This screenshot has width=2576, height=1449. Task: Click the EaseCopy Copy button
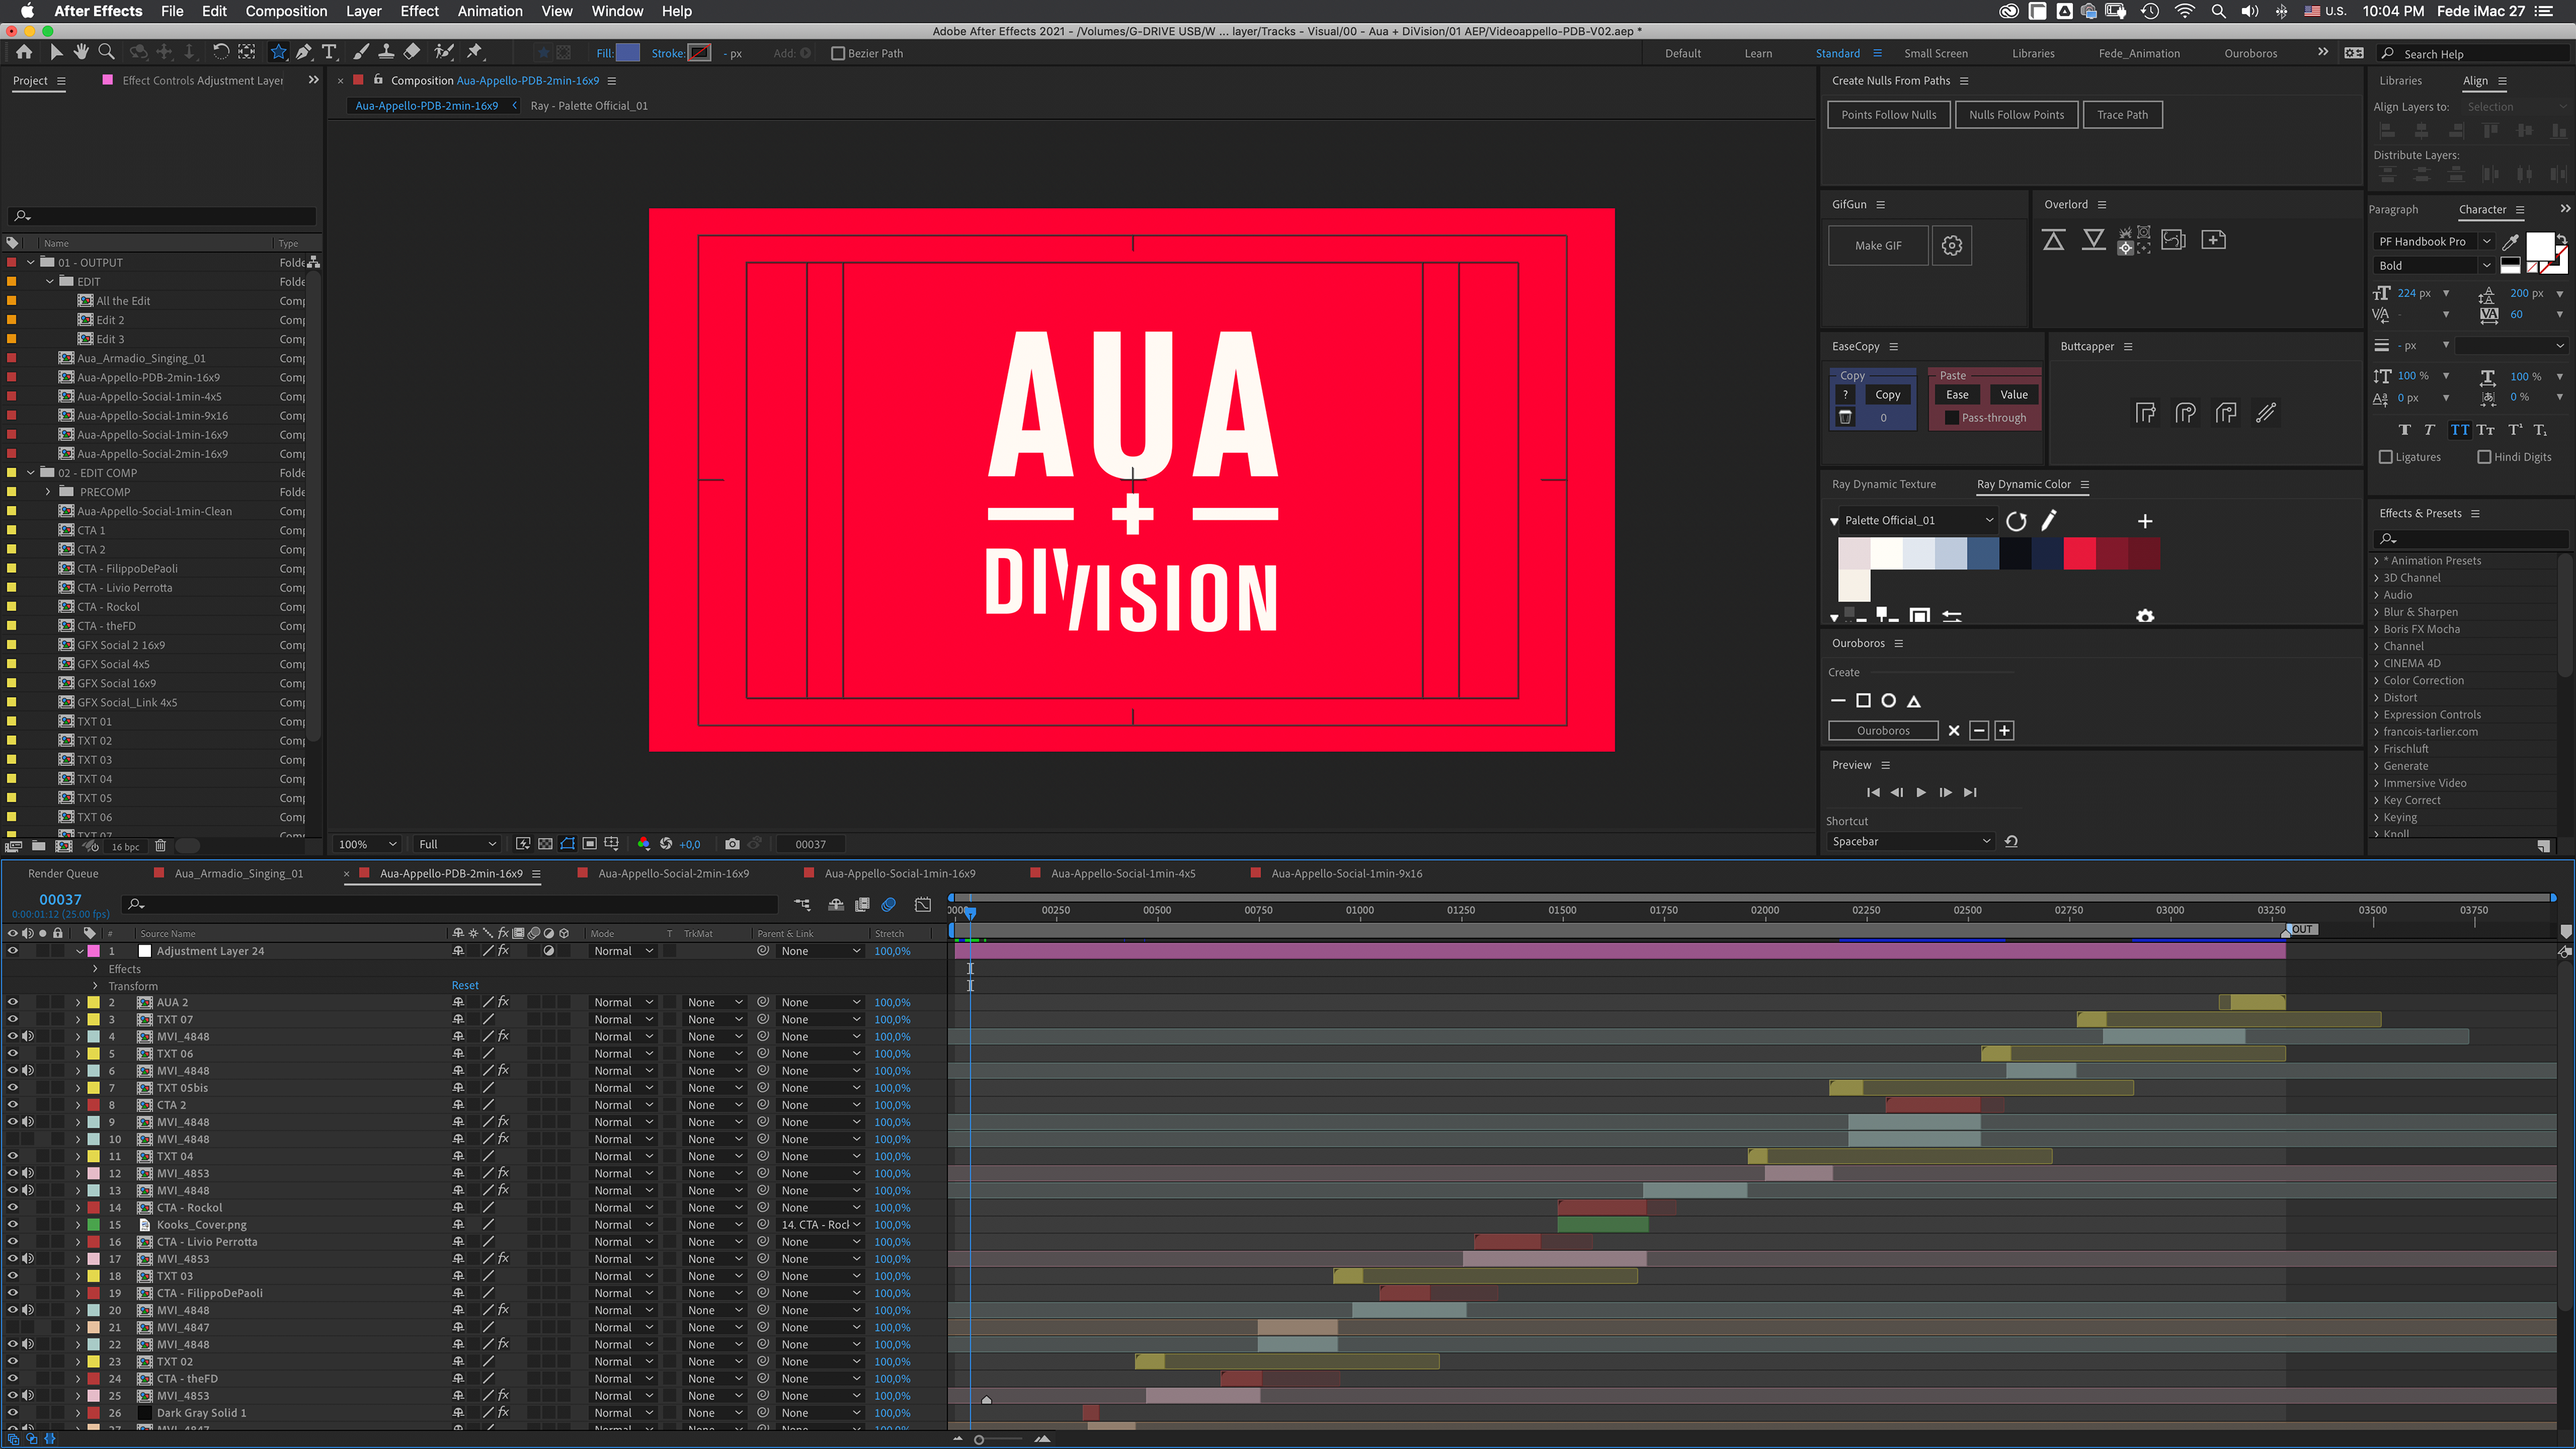pos(1887,394)
